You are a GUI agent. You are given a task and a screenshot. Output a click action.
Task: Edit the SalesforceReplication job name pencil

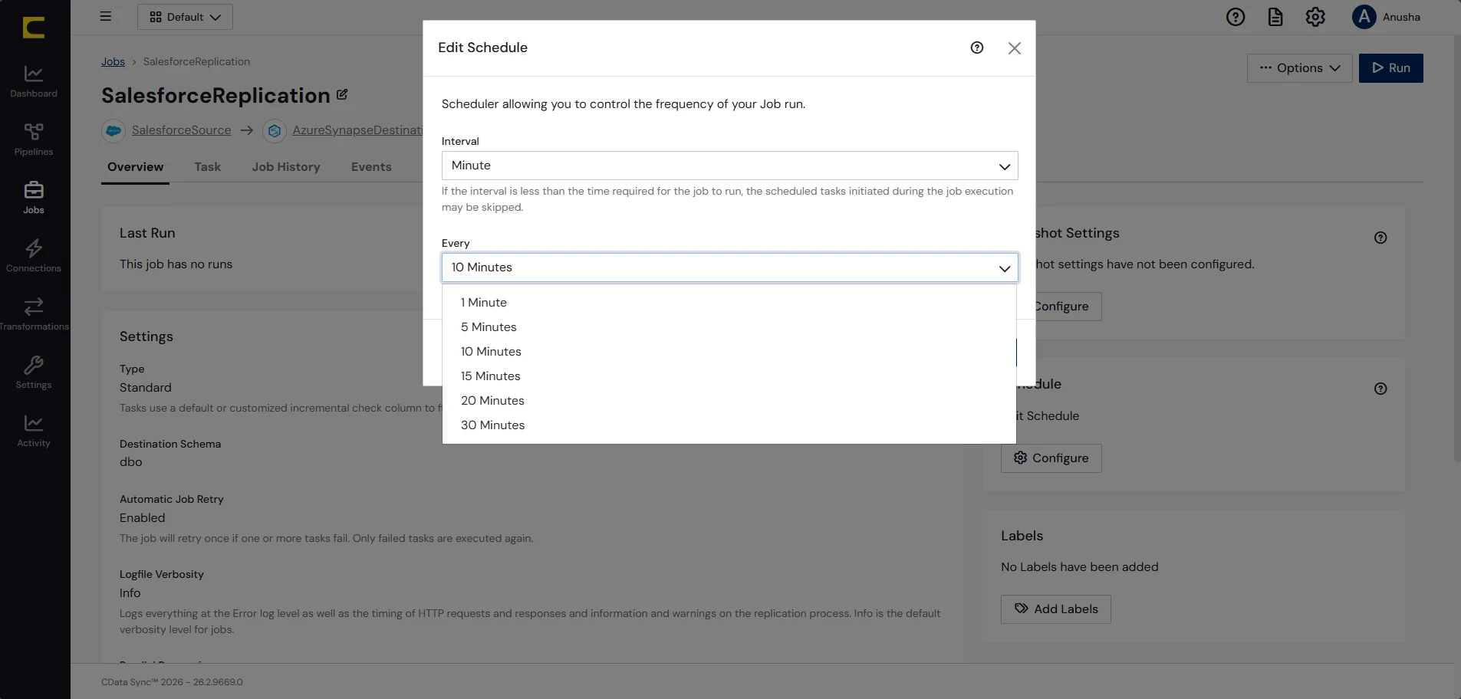(x=342, y=94)
